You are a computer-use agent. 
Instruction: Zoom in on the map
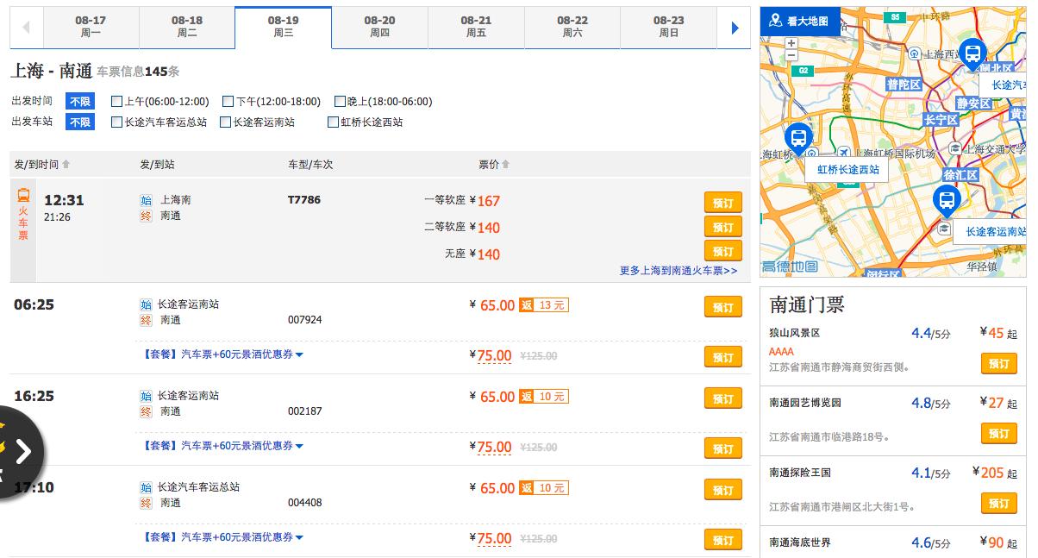(791, 41)
